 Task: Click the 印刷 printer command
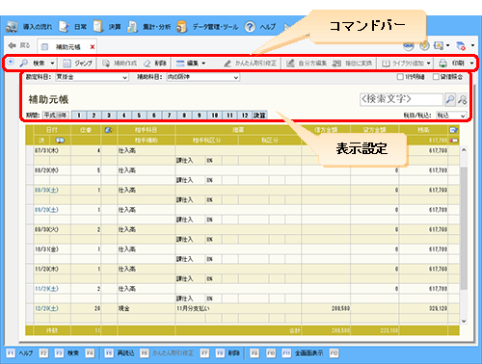451,64
